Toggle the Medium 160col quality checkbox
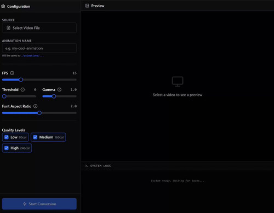This screenshot has width=274, height=213. coord(35,137)
